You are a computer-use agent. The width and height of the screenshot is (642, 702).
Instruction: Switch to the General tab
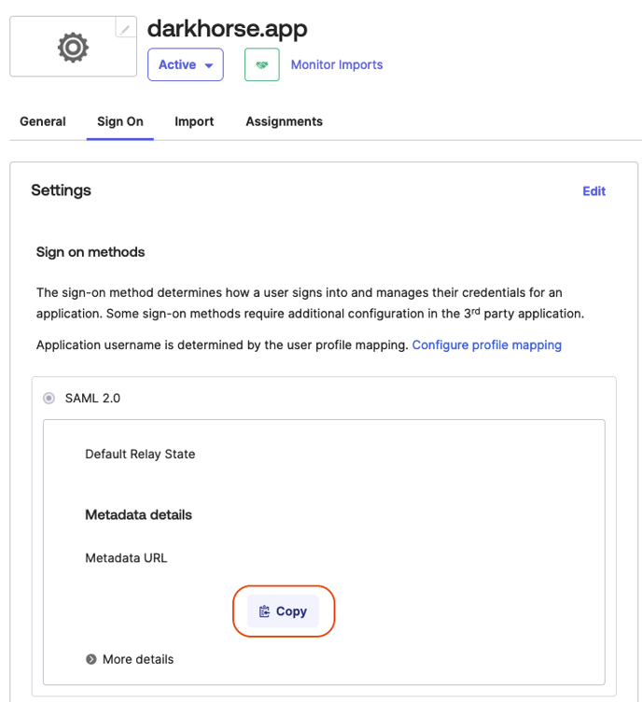click(43, 121)
